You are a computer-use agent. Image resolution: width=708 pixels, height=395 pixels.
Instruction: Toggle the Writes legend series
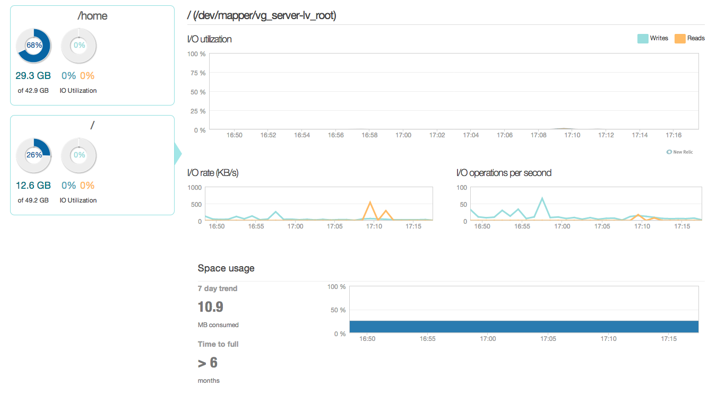point(653,38)
